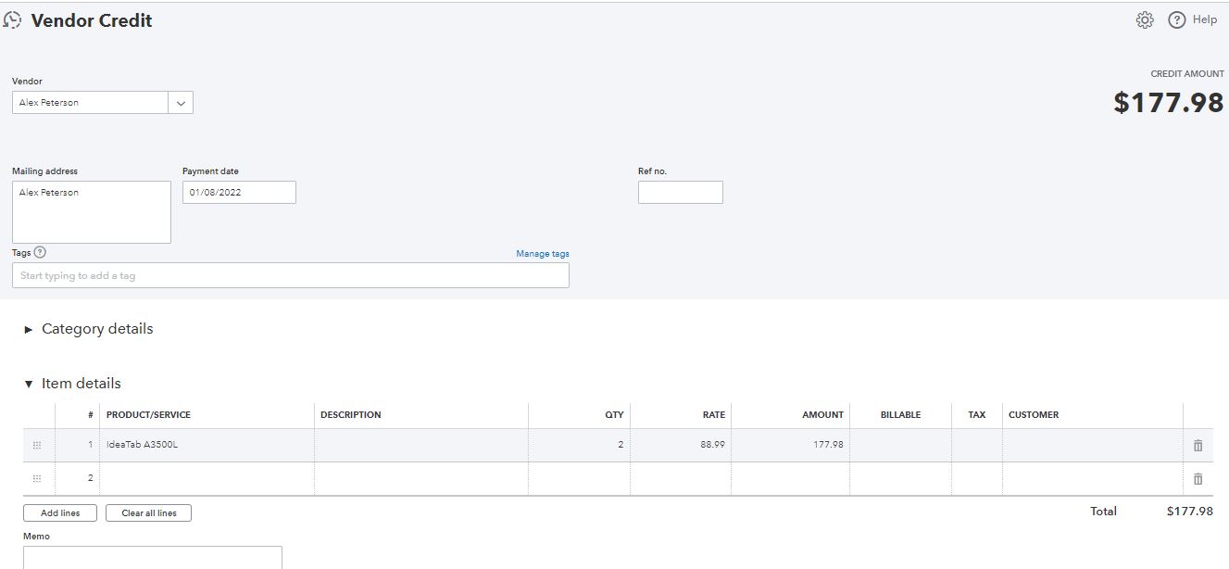Click the Ref no. input field
Image resolution: width=1229 pixels, height=569 pixels.
[680, 193]
